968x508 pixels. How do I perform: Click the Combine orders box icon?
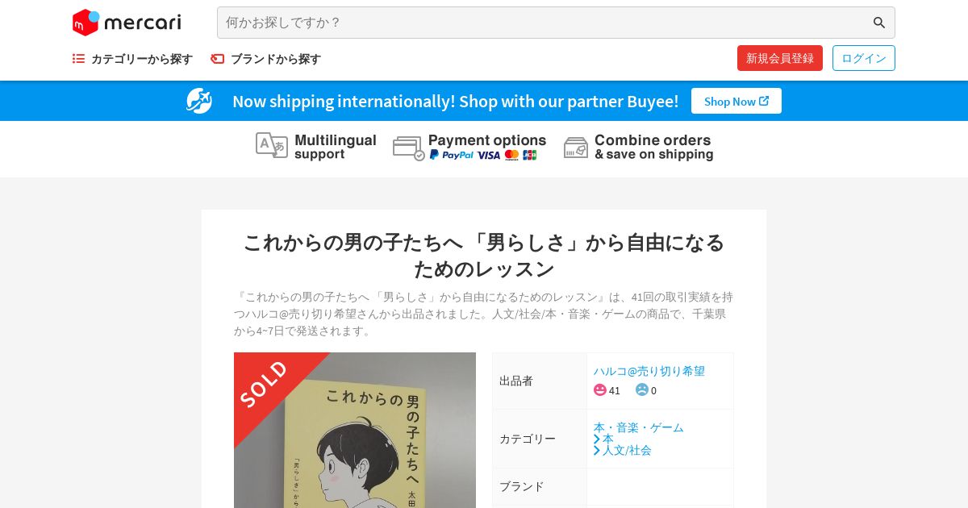pos(576,148)
